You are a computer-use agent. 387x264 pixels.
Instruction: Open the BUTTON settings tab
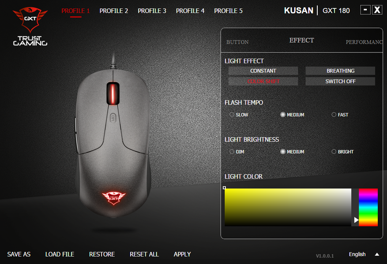point(237,42)
